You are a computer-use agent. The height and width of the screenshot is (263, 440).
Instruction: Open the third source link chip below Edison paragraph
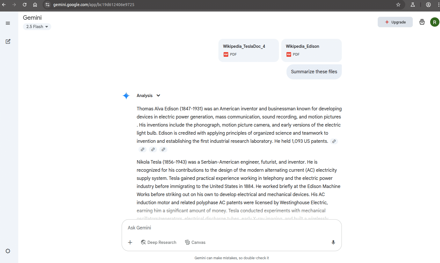[163, 149]
